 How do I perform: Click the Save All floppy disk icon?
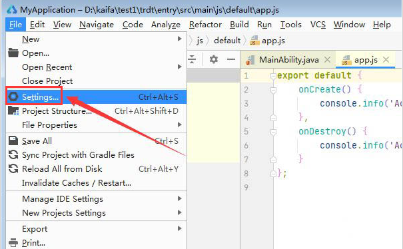13,141
